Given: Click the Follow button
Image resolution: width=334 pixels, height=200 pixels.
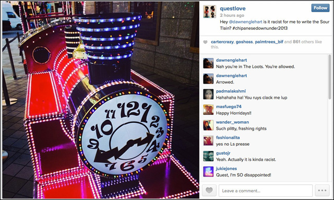Looking at the screenshot, I should pyautogui.click(x=320, y=8).
